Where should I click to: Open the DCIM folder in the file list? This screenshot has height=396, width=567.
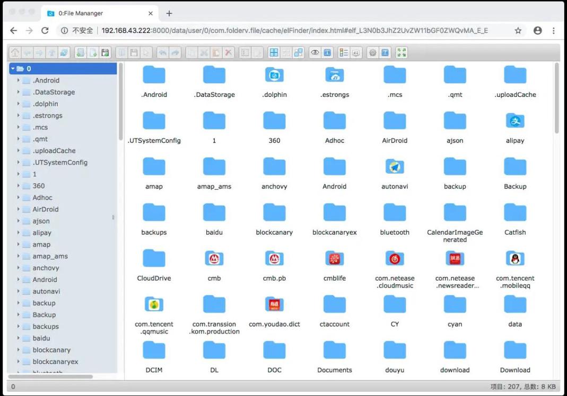[154, 350]
